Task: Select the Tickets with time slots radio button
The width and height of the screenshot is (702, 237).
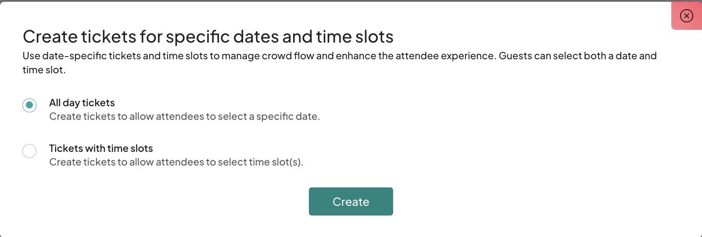Action: point(29,151)
